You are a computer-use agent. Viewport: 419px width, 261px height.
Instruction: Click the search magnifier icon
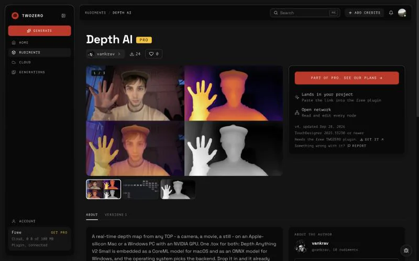pos(275,13)
